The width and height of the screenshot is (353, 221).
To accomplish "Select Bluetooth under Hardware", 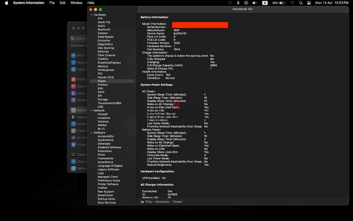I will point(104,29).
